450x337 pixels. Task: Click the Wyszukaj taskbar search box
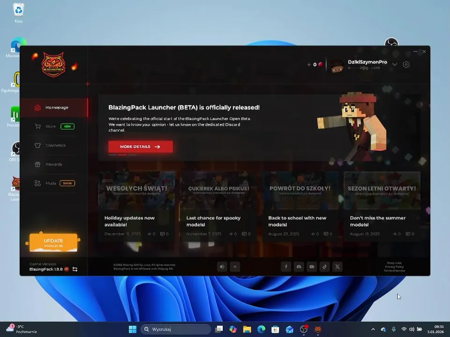(x=175, y=329)
